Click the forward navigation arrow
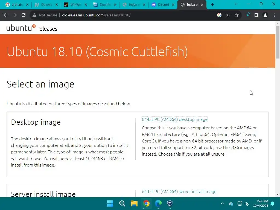This screenshot has height=210, width=280. point(15,15)
